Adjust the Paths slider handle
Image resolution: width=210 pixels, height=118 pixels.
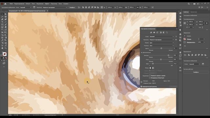click(x=168, y=55)
